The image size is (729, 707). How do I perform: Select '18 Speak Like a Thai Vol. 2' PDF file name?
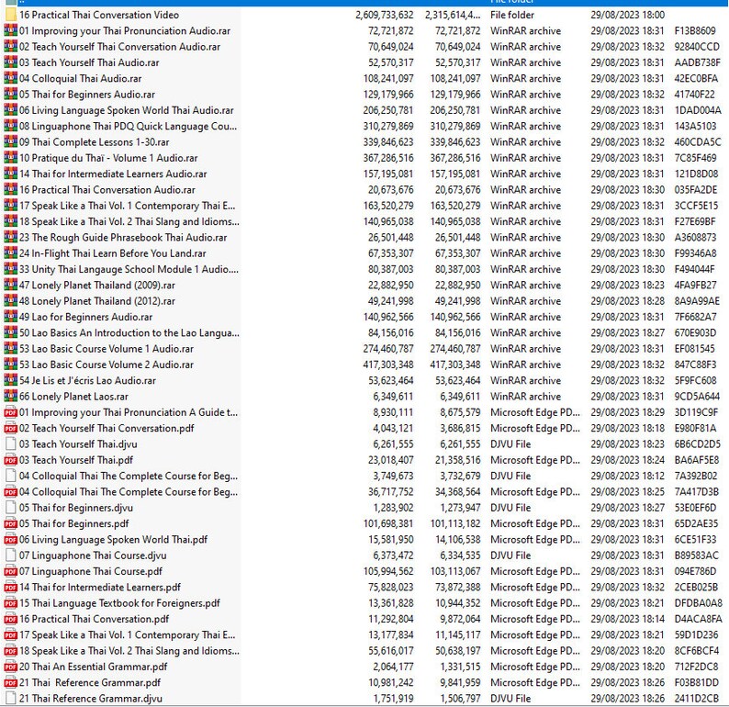129,651
